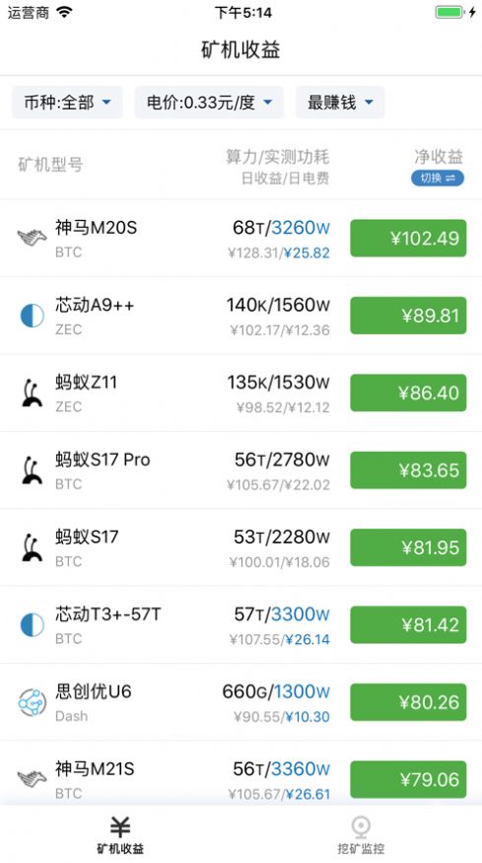Open the 币种:全部 coin filter dropdown

coord(67,103)
